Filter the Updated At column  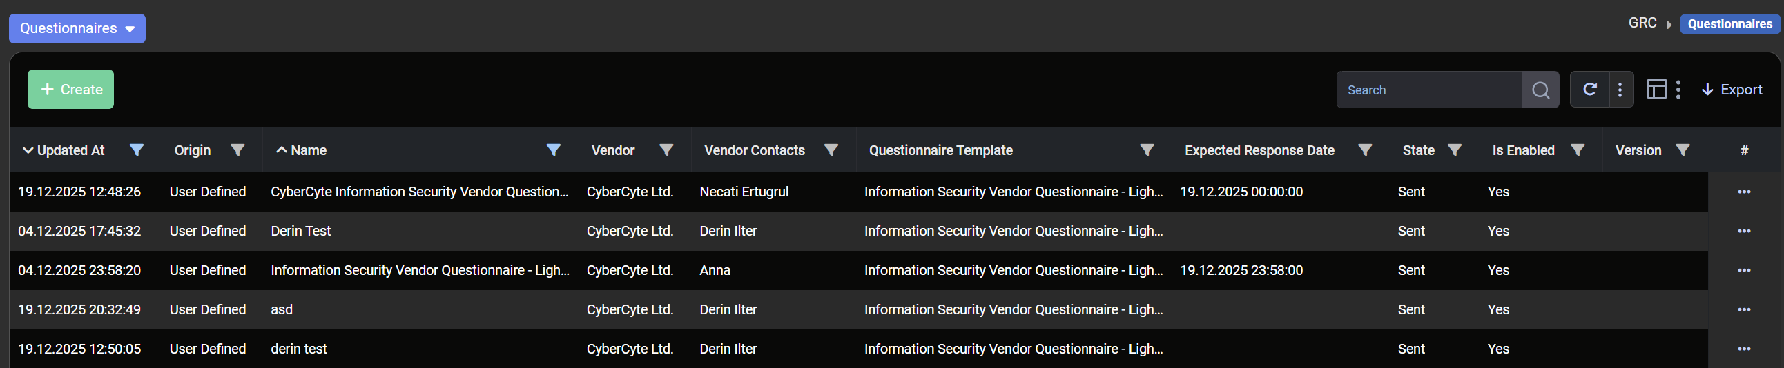137,150
